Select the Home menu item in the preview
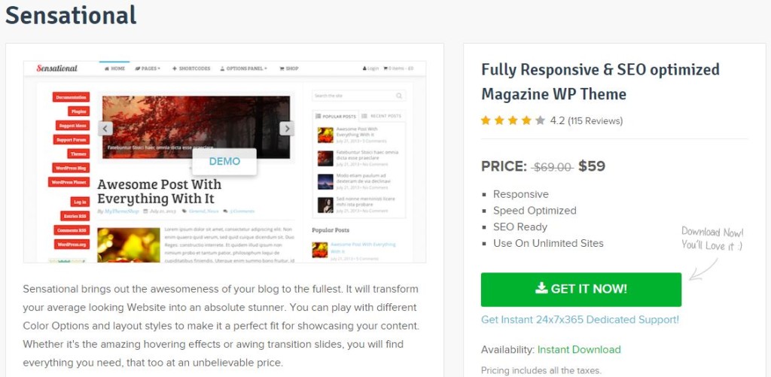 (x=114, y=68)
